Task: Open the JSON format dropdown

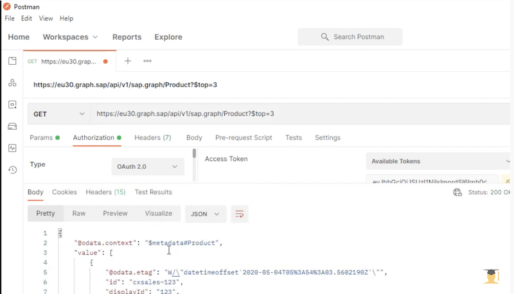Action: [x=205, y=214]
